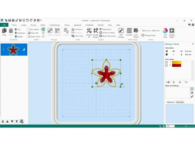Move selected color up with arrow icon
The height and width of the screenshot is (146, 195).
[x=180, y=82]
